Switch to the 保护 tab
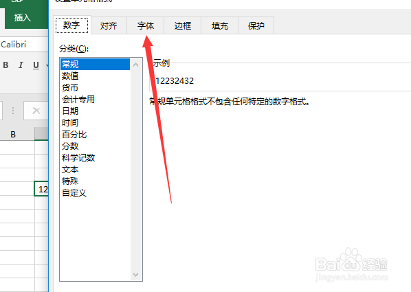This screenshot has width=411, height=292. click(256, 25)
